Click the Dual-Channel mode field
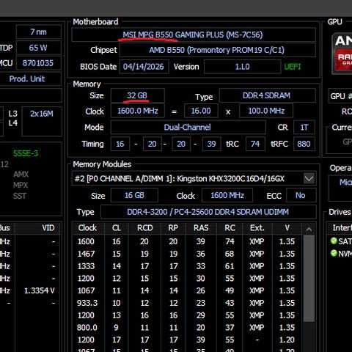This screenshot has height=352, width=352. 188,128
